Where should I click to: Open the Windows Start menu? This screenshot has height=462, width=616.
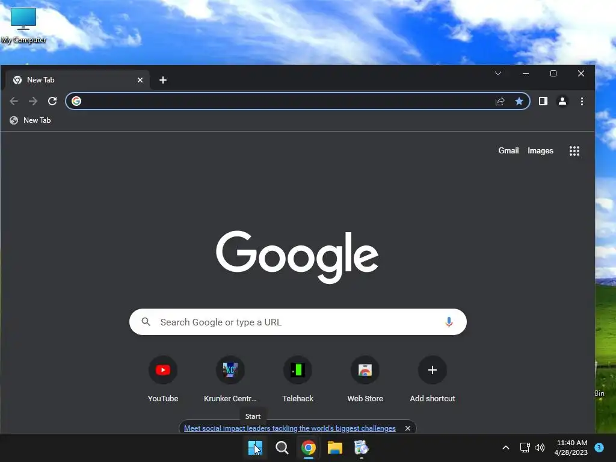coord(255,448)
